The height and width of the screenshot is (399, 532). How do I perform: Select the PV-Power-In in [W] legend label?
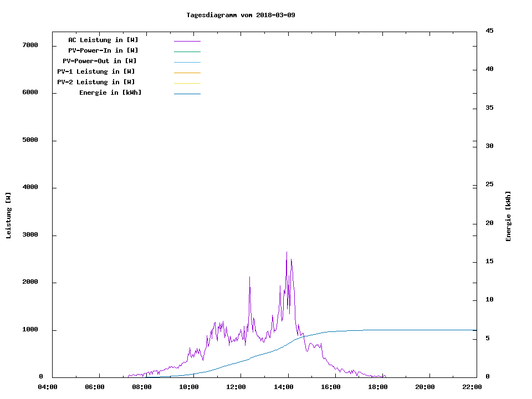(x=103, y=50)
